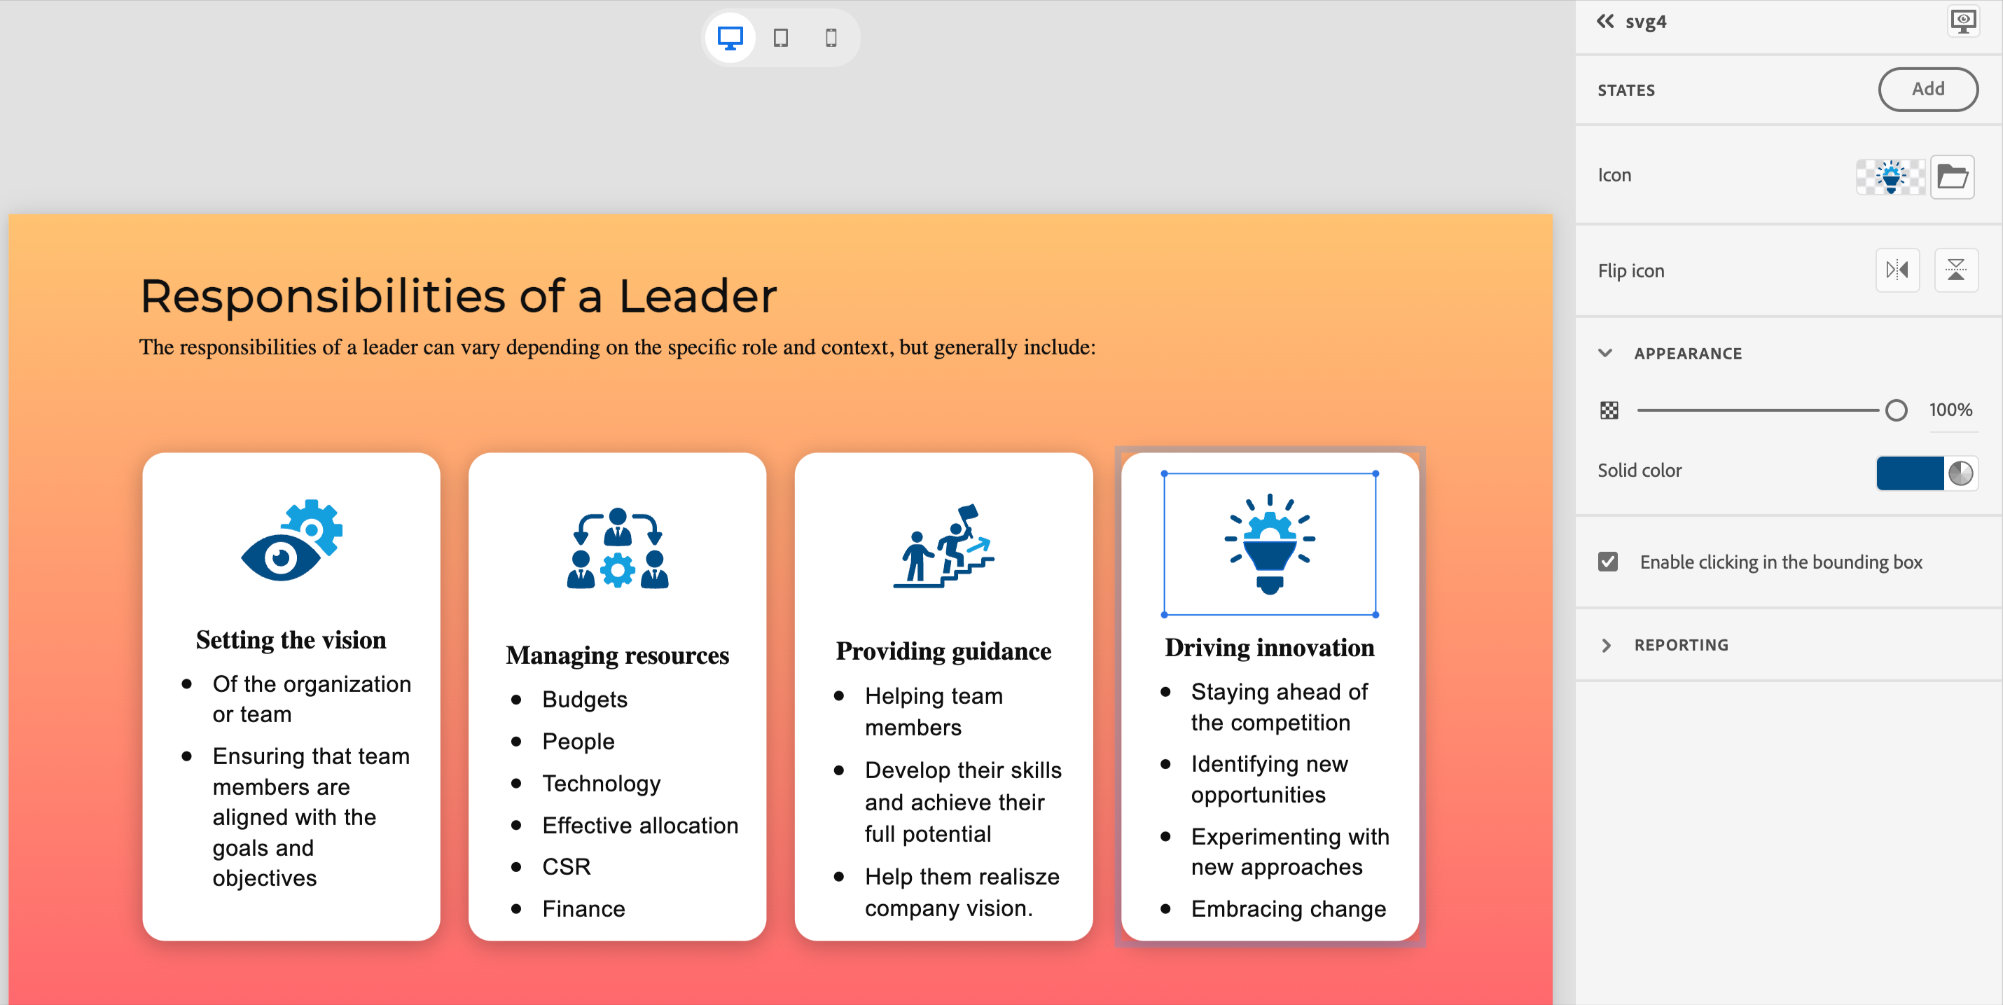The height and width of the screenshot is (1005, 2003).
Task: Click the Responsibilities of a Leader heading
Action: coord(458,296)
